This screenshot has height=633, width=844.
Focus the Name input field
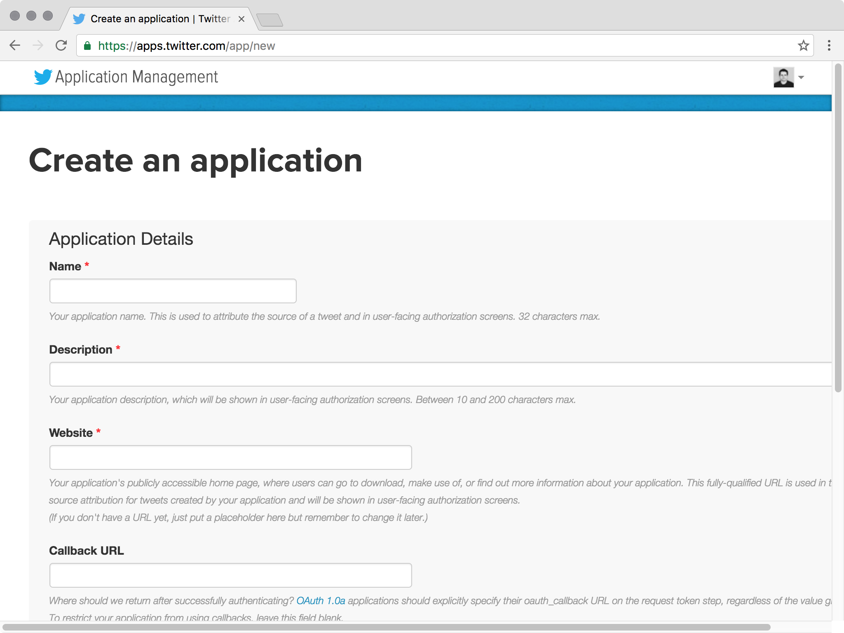173,291
